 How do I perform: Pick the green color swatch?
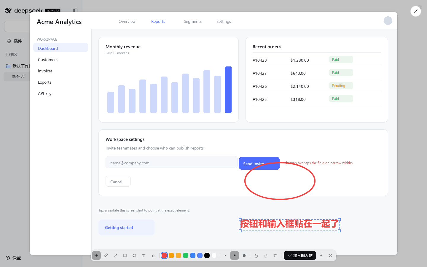tap(186, 255)
